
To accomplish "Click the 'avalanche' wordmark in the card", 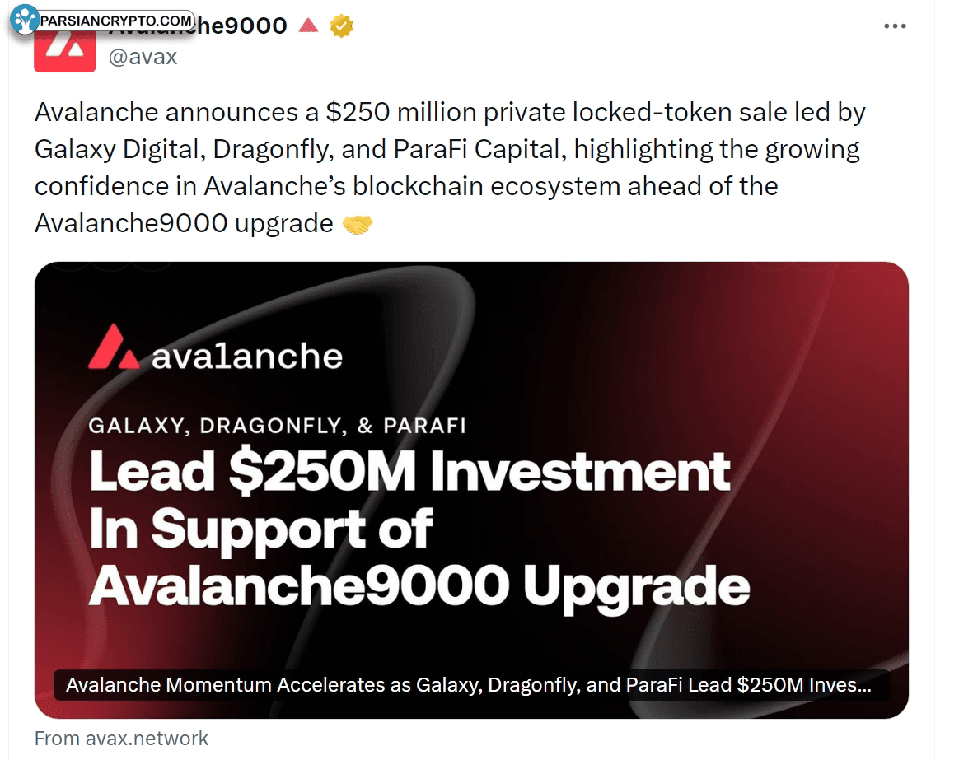I will coord(247,357).
